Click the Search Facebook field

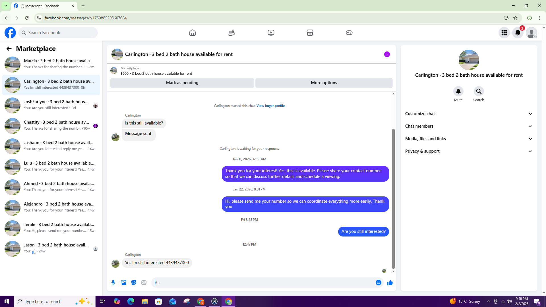pyautogui.click(x=58, y=33)
